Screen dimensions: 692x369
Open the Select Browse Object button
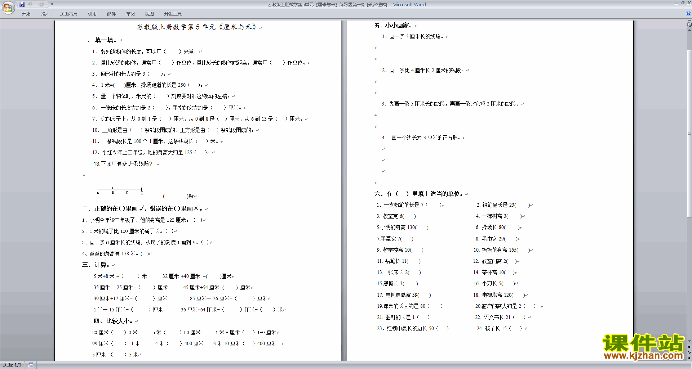[x=689, y=352]
